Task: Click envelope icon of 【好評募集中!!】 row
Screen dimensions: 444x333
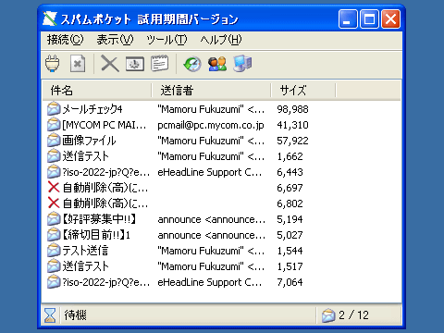Action: tap(54, 219)
